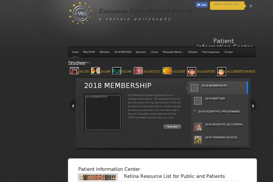Screen dimensions: 273x182
Task: Go to the previous slide arrow
Action: pos(73,106)
